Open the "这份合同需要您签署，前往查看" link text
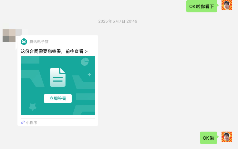Screen dimensions: 238x149 tap(52, 51)
